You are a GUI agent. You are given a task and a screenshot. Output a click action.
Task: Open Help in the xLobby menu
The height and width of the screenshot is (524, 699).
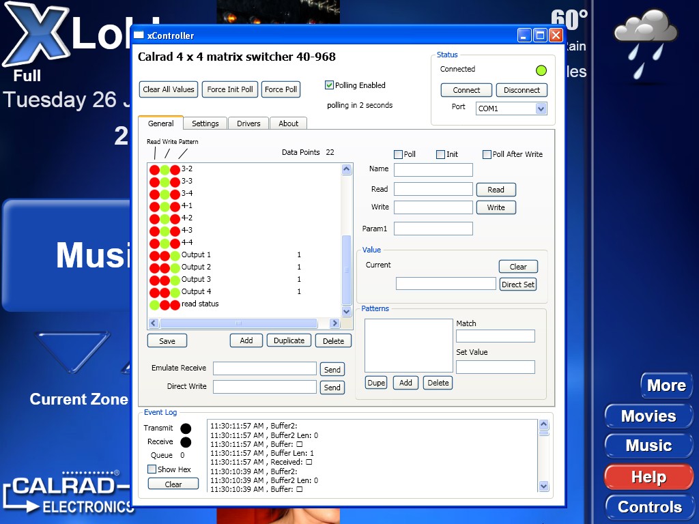tap(648, 477)
